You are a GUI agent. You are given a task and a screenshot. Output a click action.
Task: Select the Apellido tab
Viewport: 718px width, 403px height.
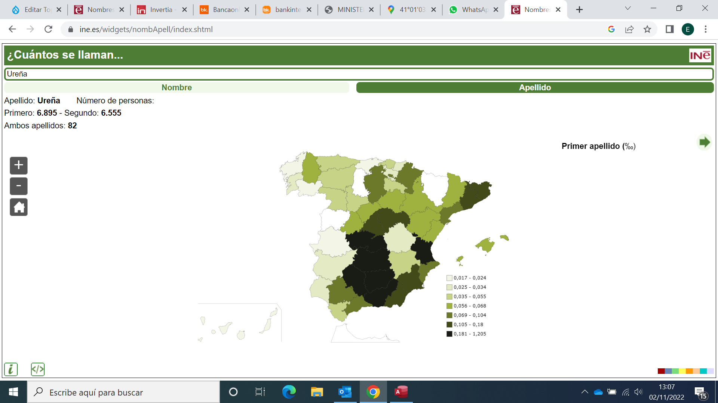[535, 88]
